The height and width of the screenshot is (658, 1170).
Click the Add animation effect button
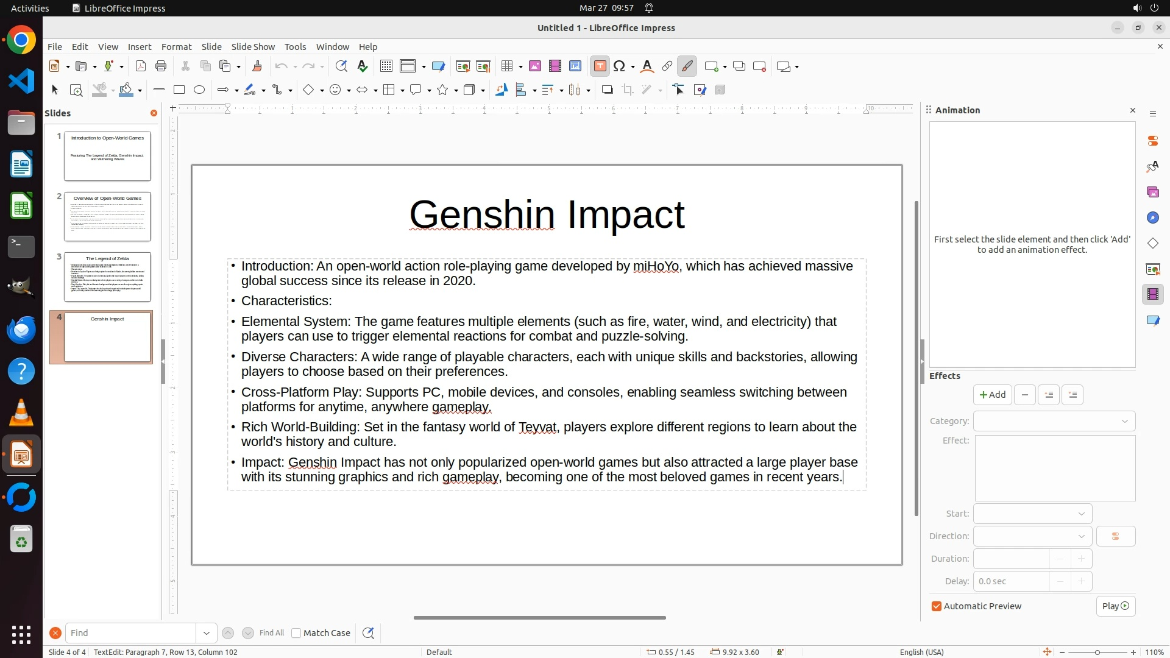tap(992, 395)
